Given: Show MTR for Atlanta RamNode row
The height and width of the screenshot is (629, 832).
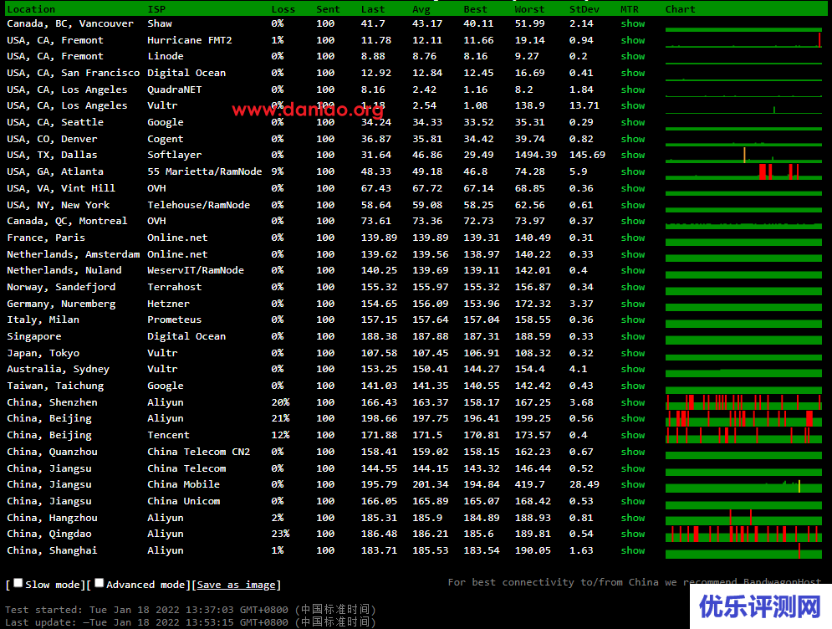Looking at the screenshot, I should pos(633,171).
